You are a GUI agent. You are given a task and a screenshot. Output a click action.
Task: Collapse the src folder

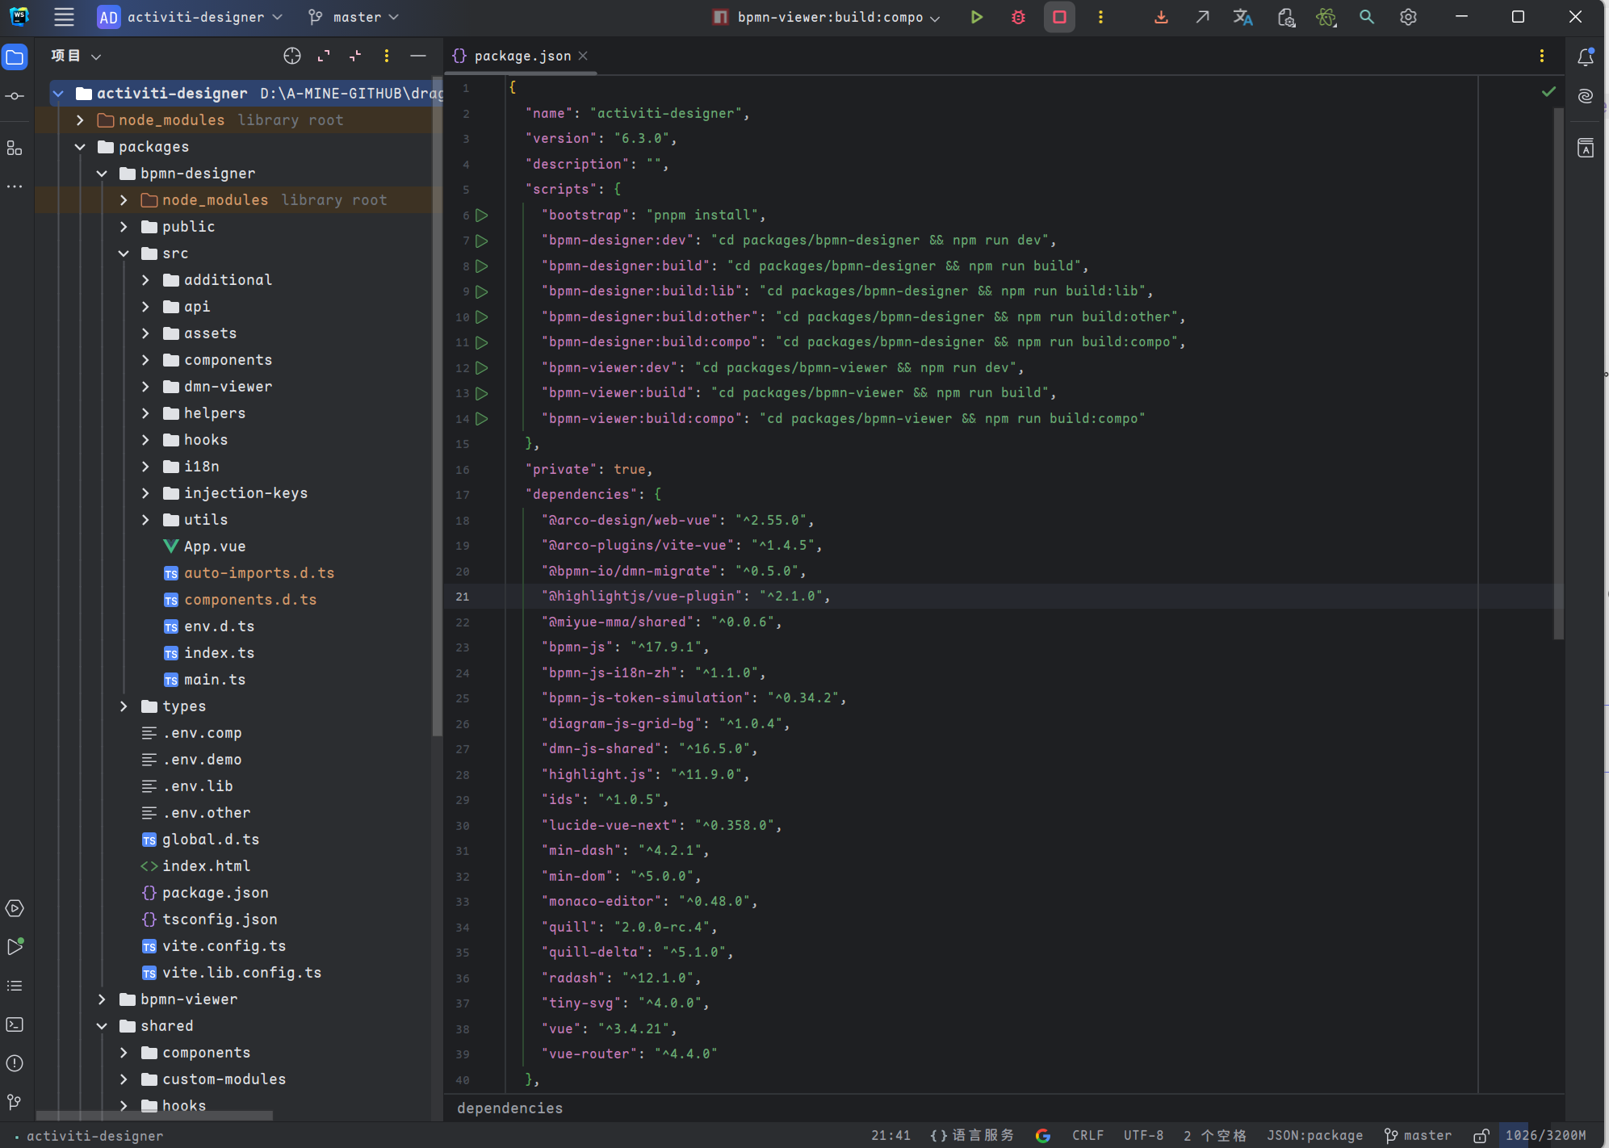[124, 253]
